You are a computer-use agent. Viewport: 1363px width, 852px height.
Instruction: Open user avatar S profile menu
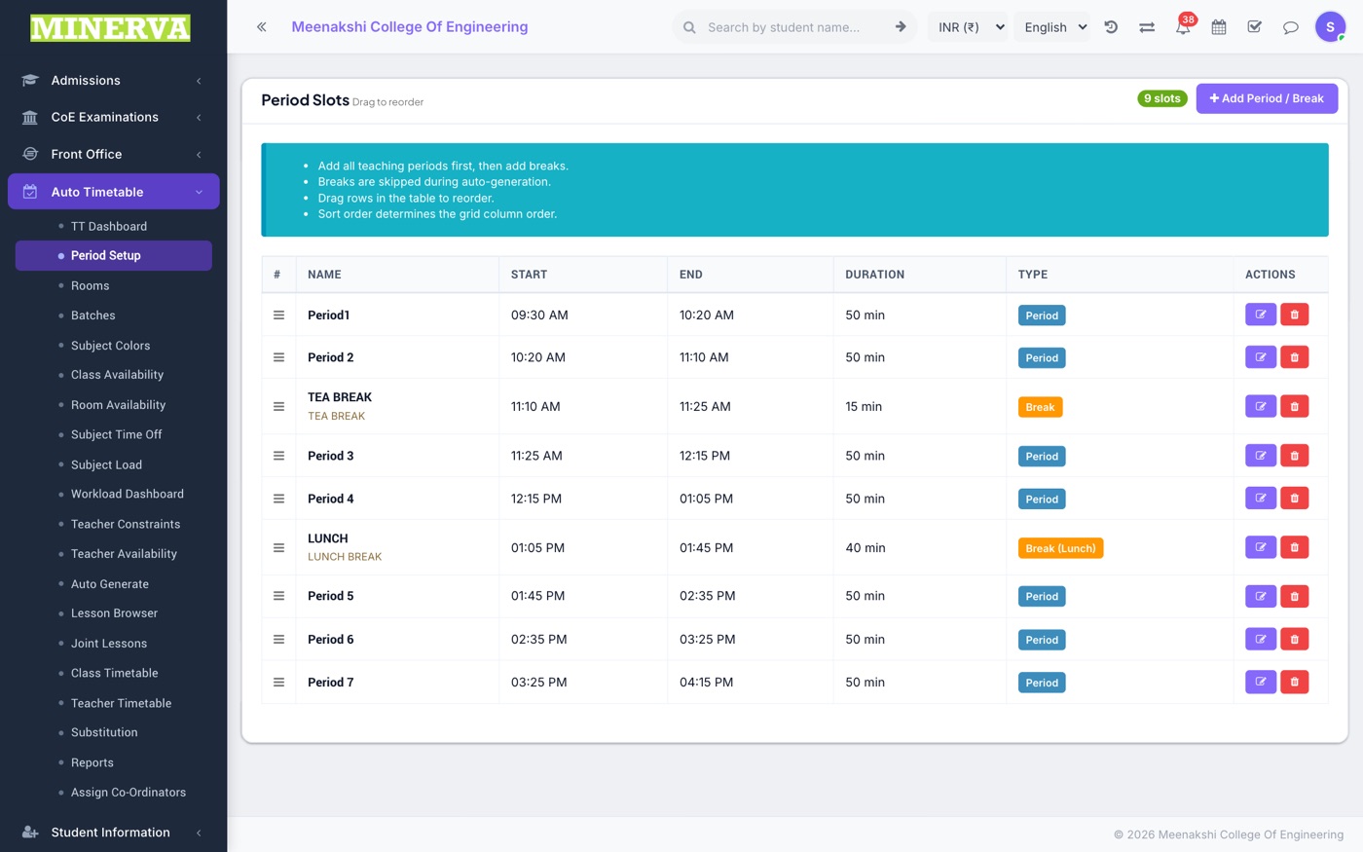click(1330, 27)
